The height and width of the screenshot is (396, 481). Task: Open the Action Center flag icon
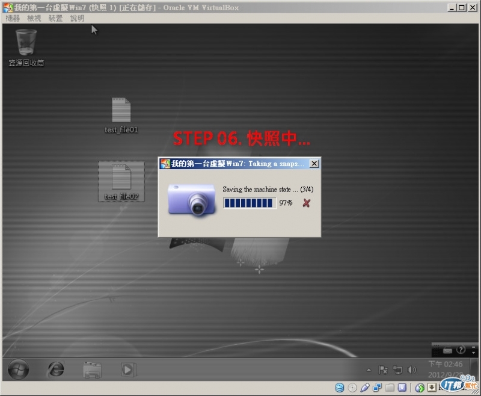tap(383, 370)
